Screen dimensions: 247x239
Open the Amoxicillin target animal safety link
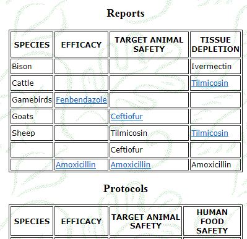[x=131, y=165]
